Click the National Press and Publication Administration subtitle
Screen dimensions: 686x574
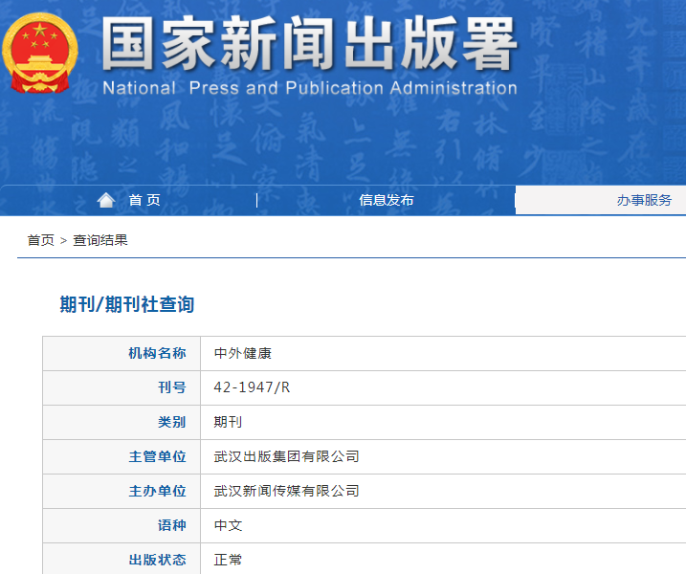pyautogui.click(x=309, y=88)
